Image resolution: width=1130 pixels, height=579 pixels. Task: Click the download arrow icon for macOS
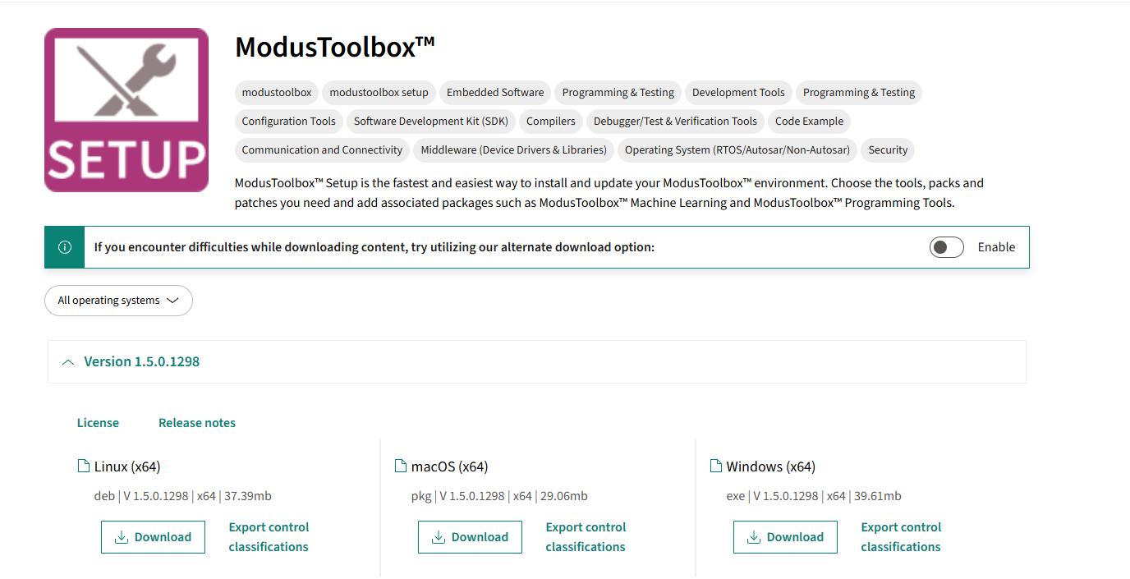439,537
